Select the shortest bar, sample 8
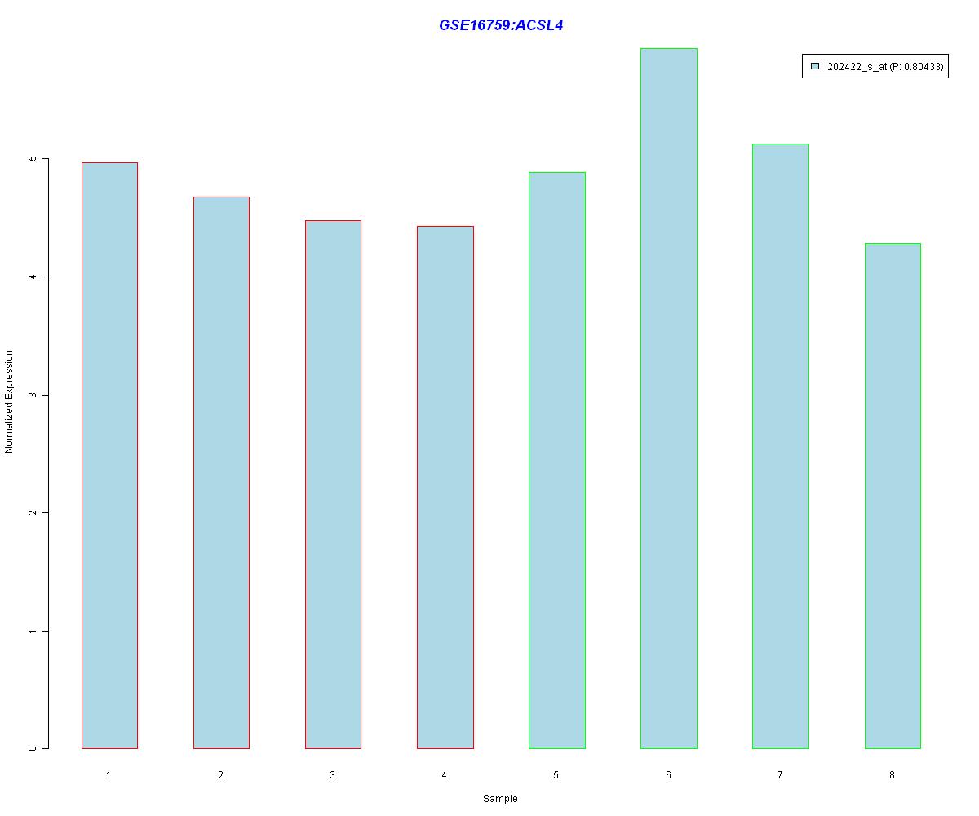Screen dimensions: 979x816 pos(893,496)
